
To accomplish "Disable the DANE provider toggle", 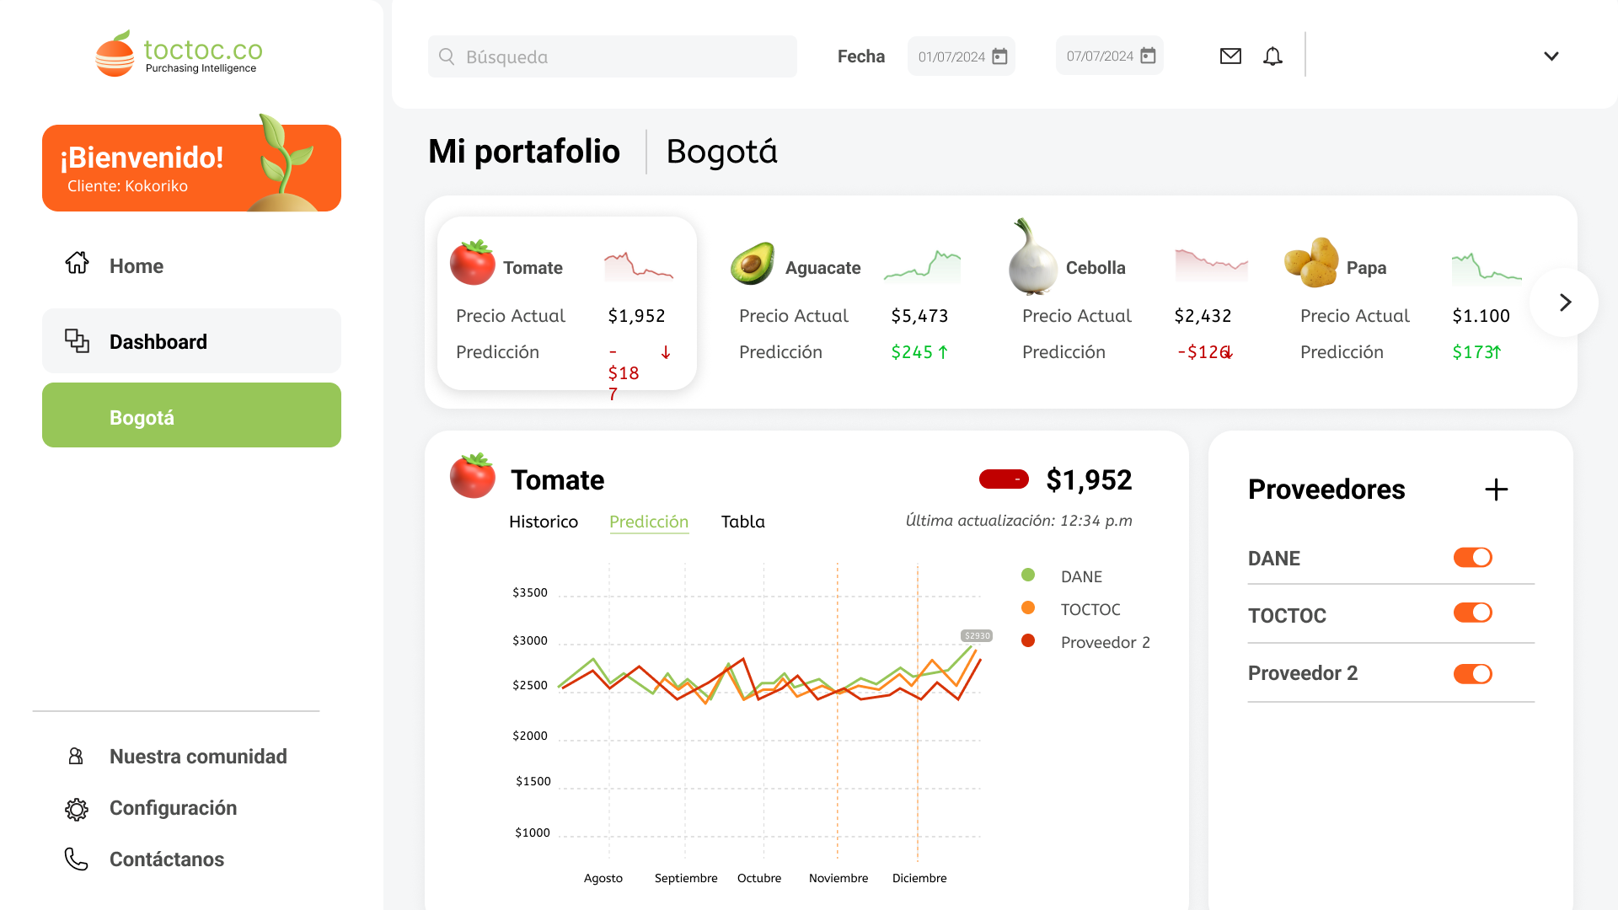I will tap(1472, 558).
